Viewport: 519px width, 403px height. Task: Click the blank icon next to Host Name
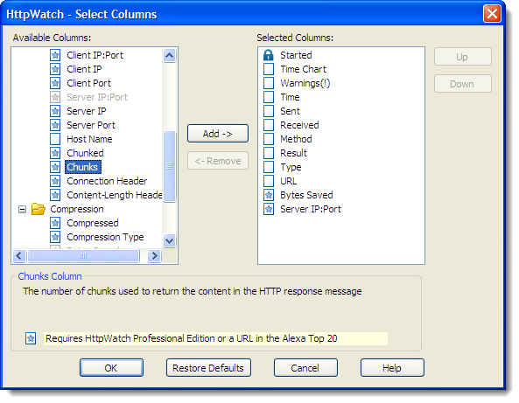pos(55,139)
